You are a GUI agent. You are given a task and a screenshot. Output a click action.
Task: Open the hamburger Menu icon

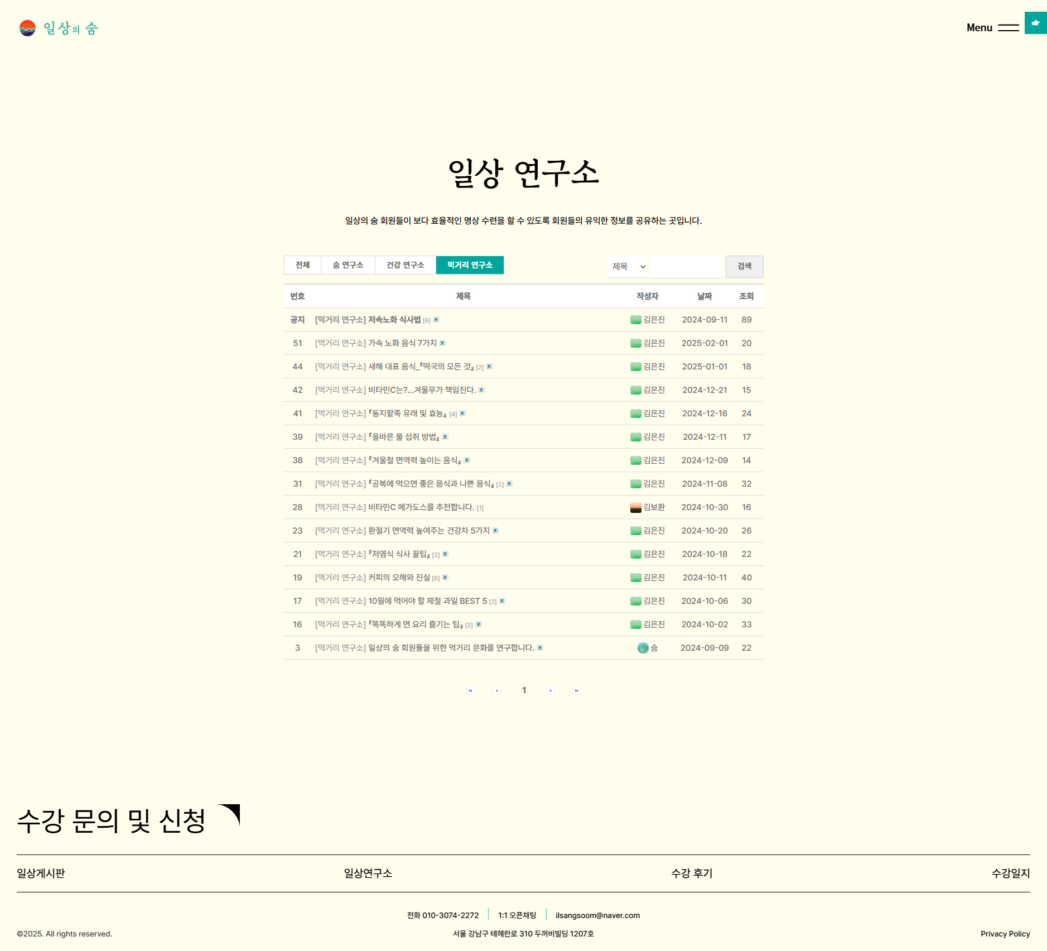click(1008, 28)
